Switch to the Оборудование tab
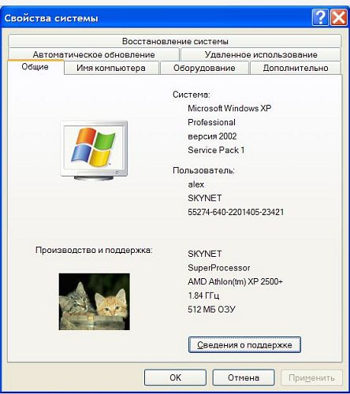Viewport: 350px width, 394px height. pyautogui.click(x=204, y=68)
